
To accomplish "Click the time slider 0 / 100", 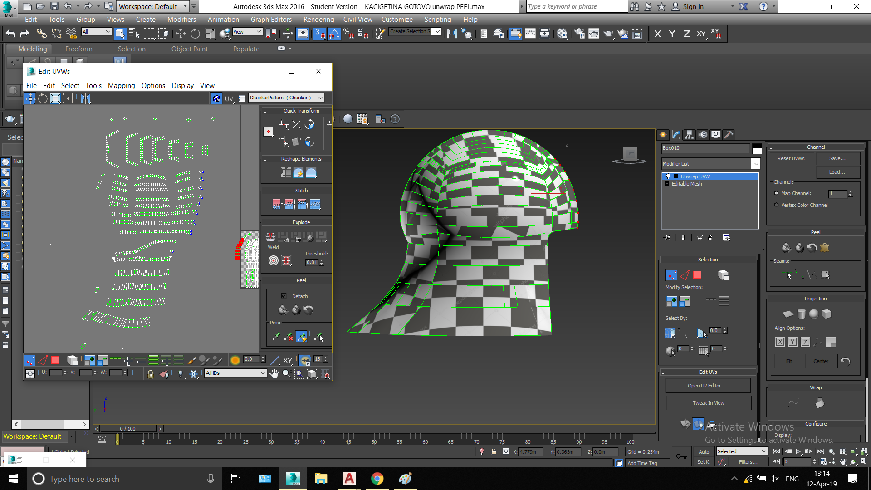I will tap(127, 429).
